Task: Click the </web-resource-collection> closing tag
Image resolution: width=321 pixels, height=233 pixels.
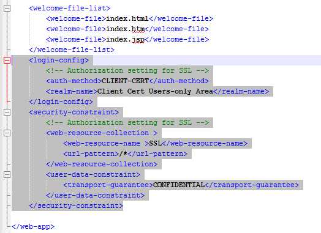Action: (x=102, y=164)
